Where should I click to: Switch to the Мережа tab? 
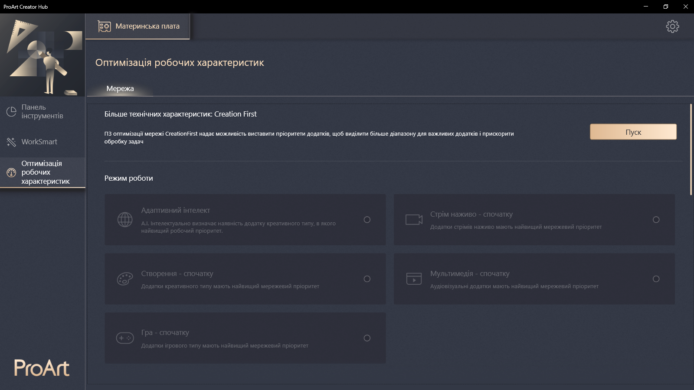tap(120, 89)
